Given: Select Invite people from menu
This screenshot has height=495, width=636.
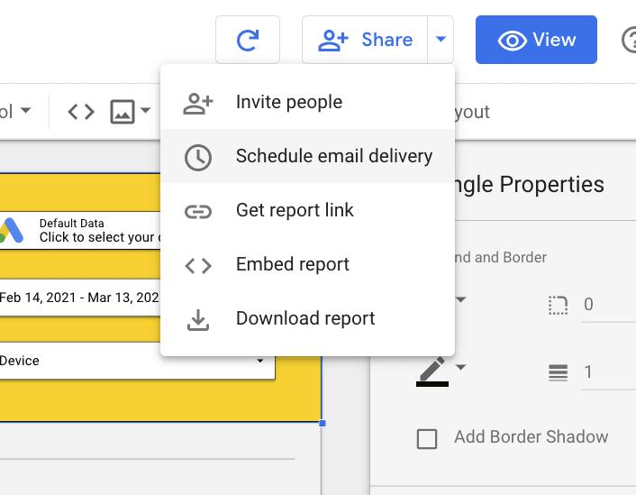Looking at the screenshot, I should pyautogui.click(x=307, y=102).
